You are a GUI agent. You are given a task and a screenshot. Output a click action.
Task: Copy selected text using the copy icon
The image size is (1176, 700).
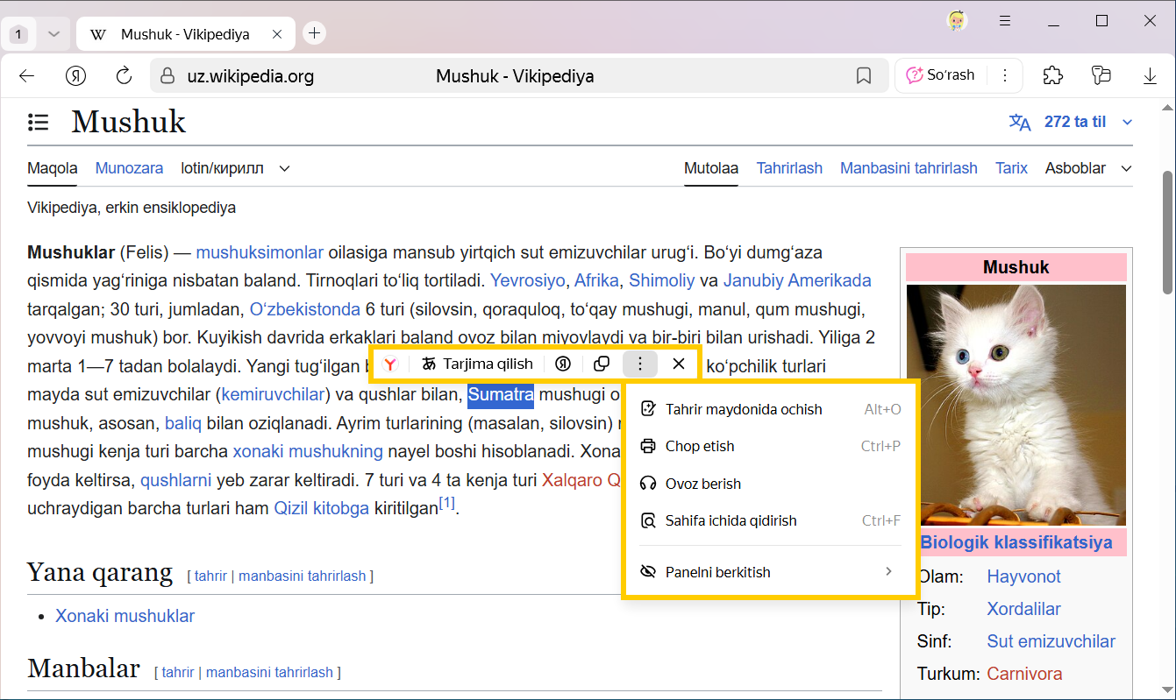click(x=602, y=364)
